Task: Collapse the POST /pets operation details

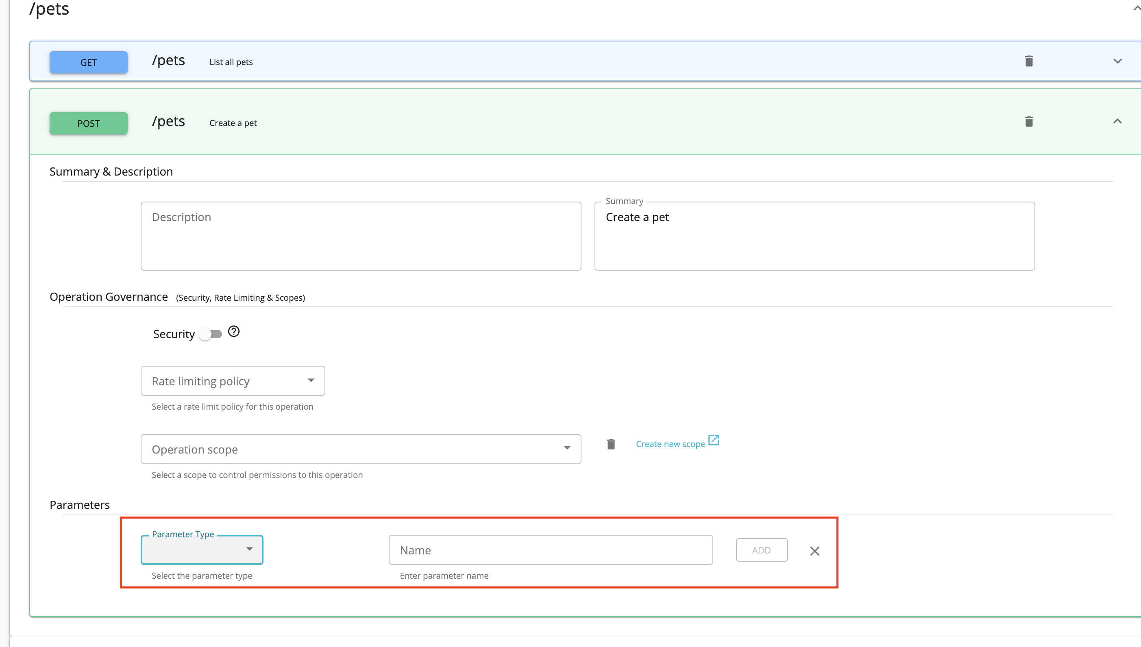Action: [1118, 121]
